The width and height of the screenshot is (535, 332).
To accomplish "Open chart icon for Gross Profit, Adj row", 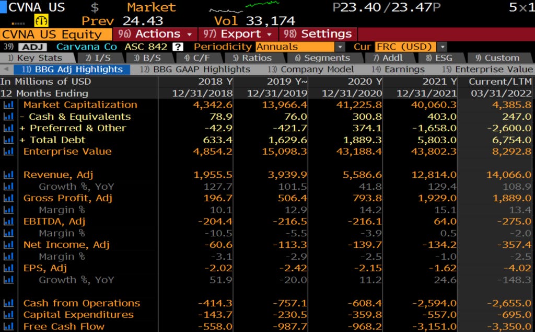I will 8,198.
